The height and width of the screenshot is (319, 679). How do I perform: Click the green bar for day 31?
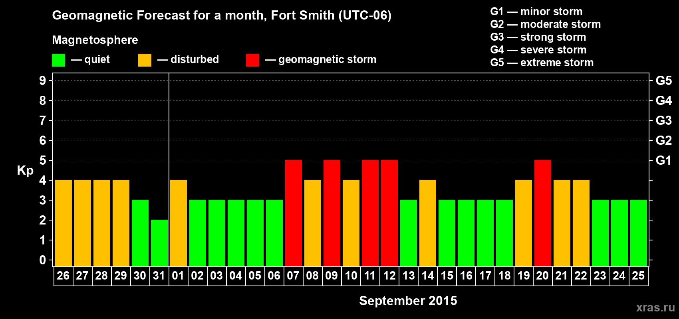(x=159, y=243)
